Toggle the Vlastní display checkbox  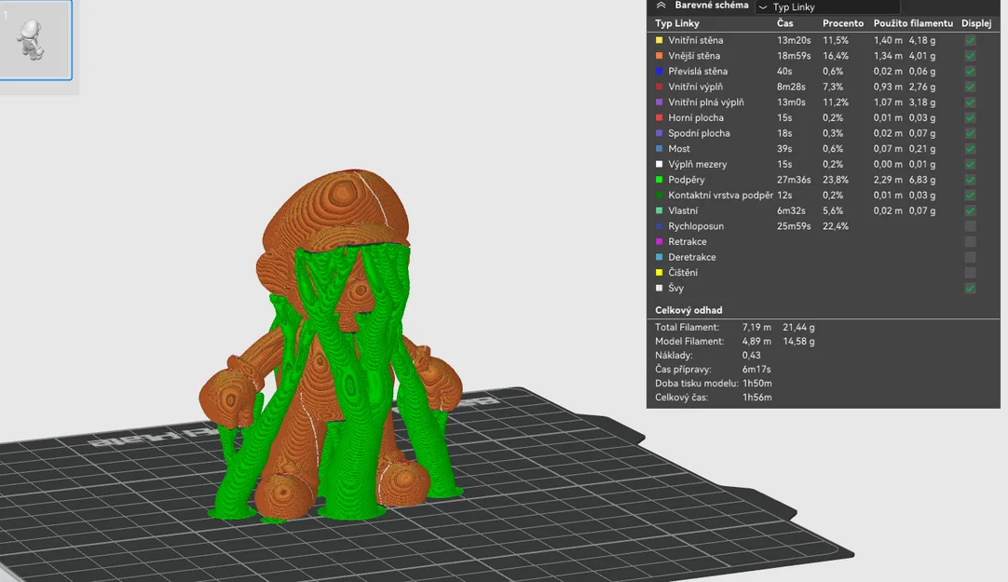pyautogui.click(x=970, y=210)
